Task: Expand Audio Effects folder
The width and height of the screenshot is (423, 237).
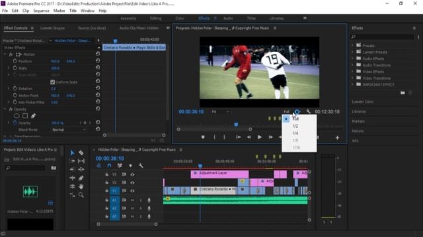Action: tap(352, 59)
